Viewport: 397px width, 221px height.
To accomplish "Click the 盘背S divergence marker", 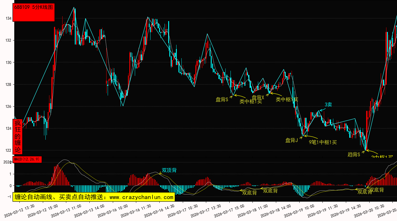I will [222, 100].
